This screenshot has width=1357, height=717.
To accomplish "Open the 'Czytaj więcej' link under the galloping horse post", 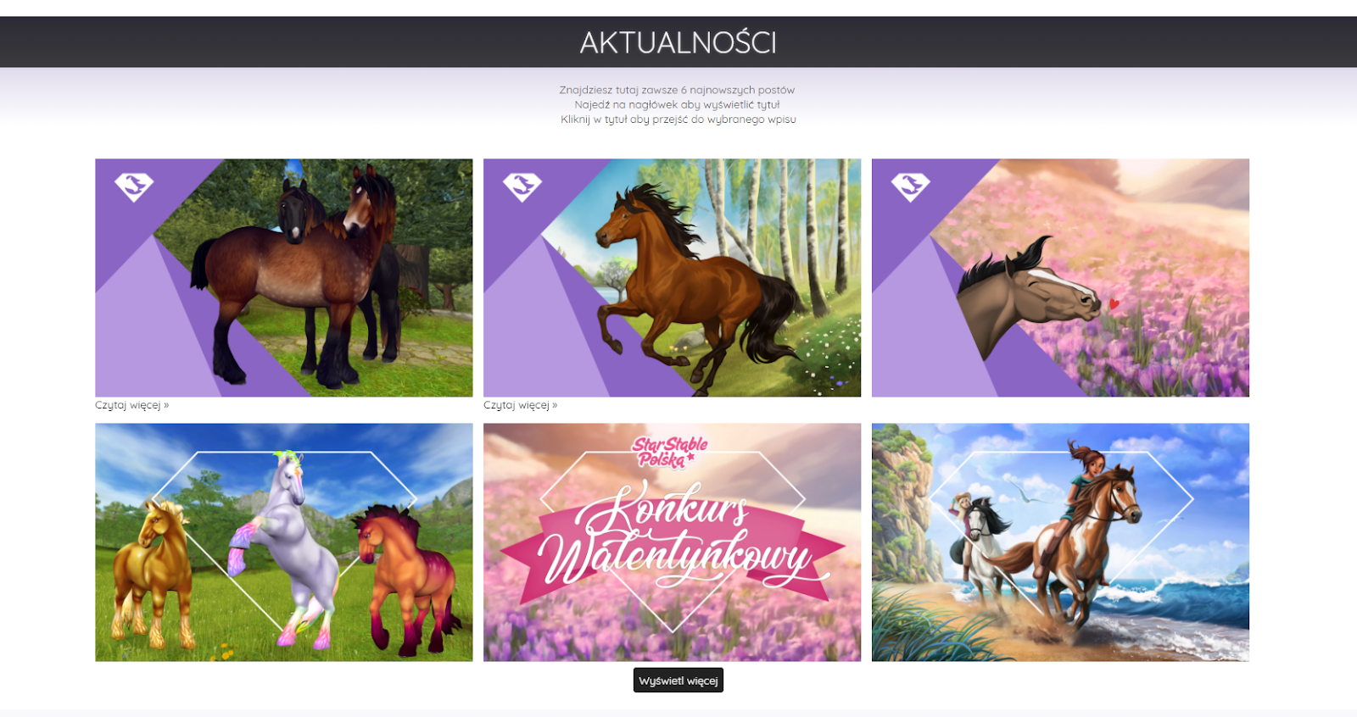I will [521, 405].
